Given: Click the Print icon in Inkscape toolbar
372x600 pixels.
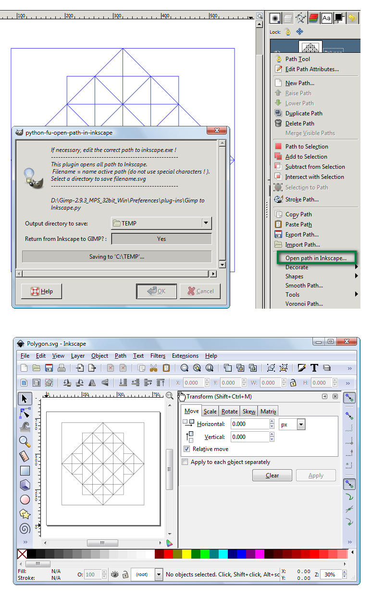Looking at the screenshot, I should click(x=62, y=368).
